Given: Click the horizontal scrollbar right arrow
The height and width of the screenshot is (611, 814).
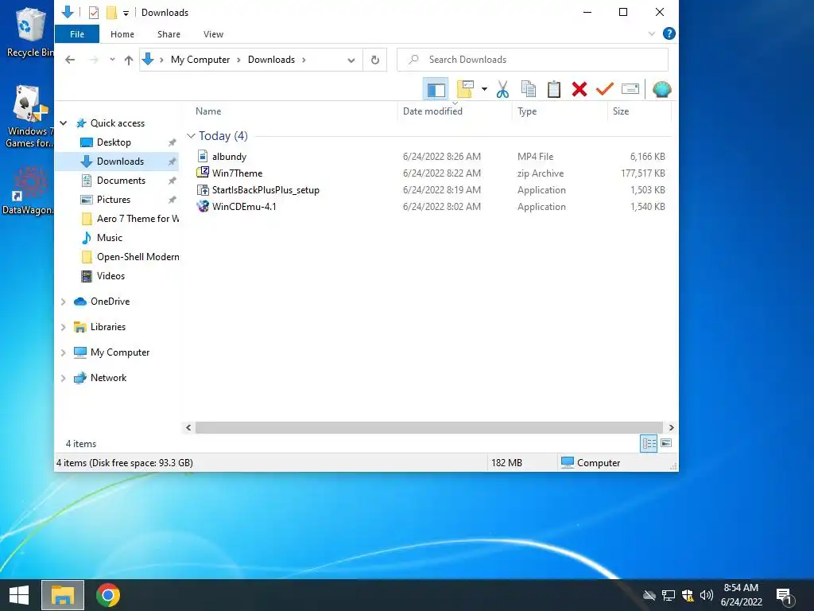Looking at the screenshot, I should (x=671, y=427).
